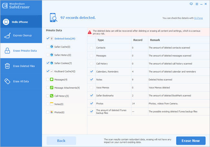210x147 pixels.
Task: Uncheck the deleted iTunes backup files checkbox
Action: pos(91,111)
